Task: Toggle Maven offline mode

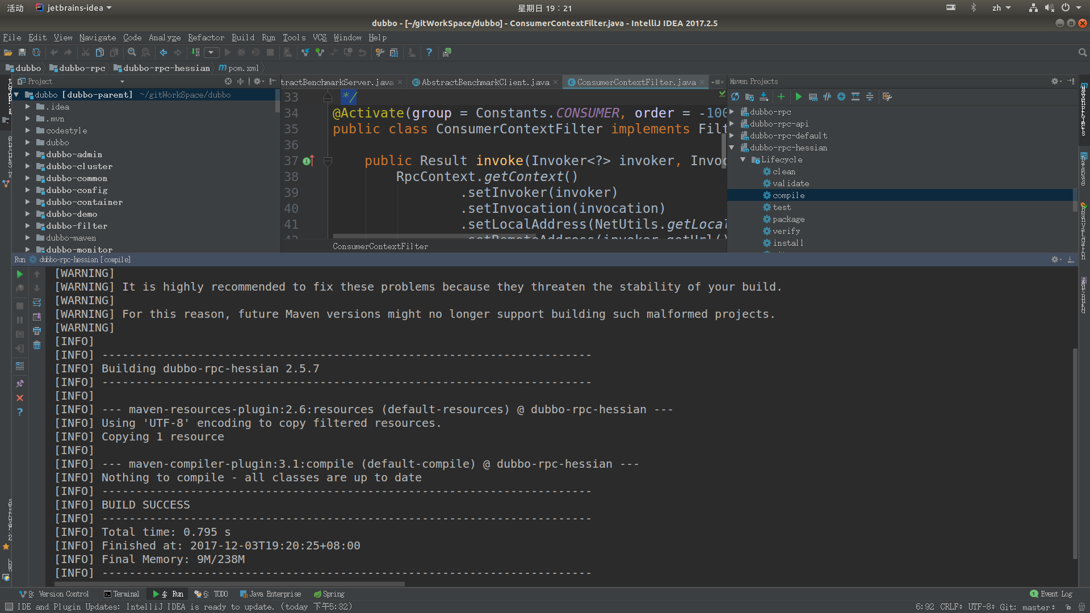Action: pyautogui.click(x=827, y=97)
